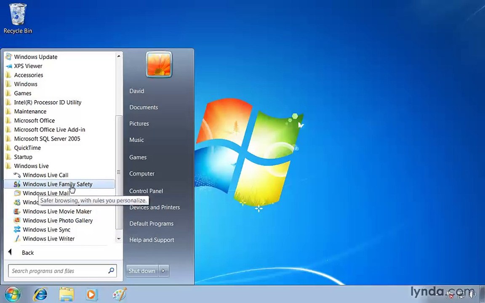Select Devices and Printers

[155, 207]
